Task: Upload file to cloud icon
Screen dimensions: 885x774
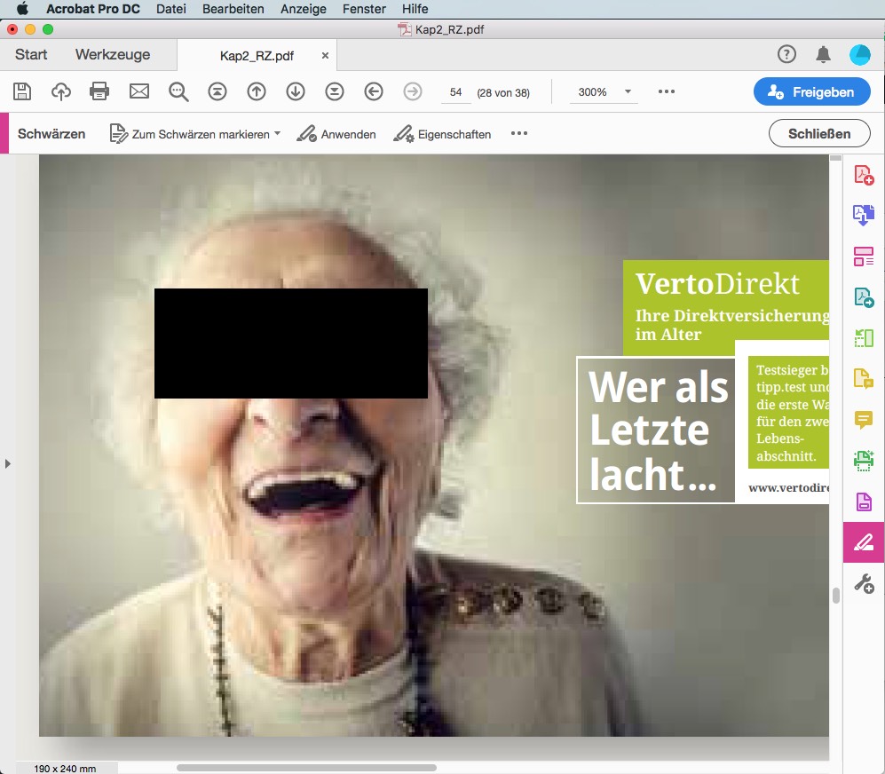Action: tap(61, 91)
